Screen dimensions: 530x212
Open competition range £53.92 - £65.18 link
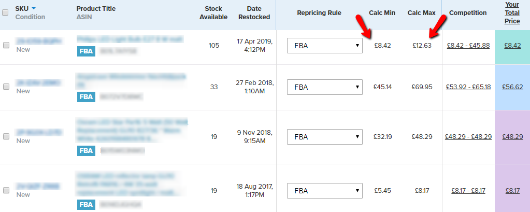[468, 87]
